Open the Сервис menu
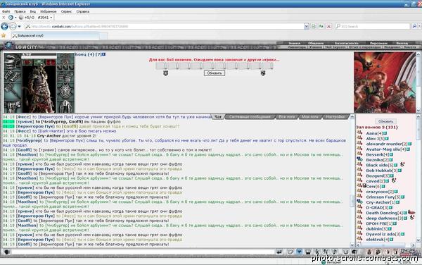This screenshot has height=265, width=422. coord(66,11)
